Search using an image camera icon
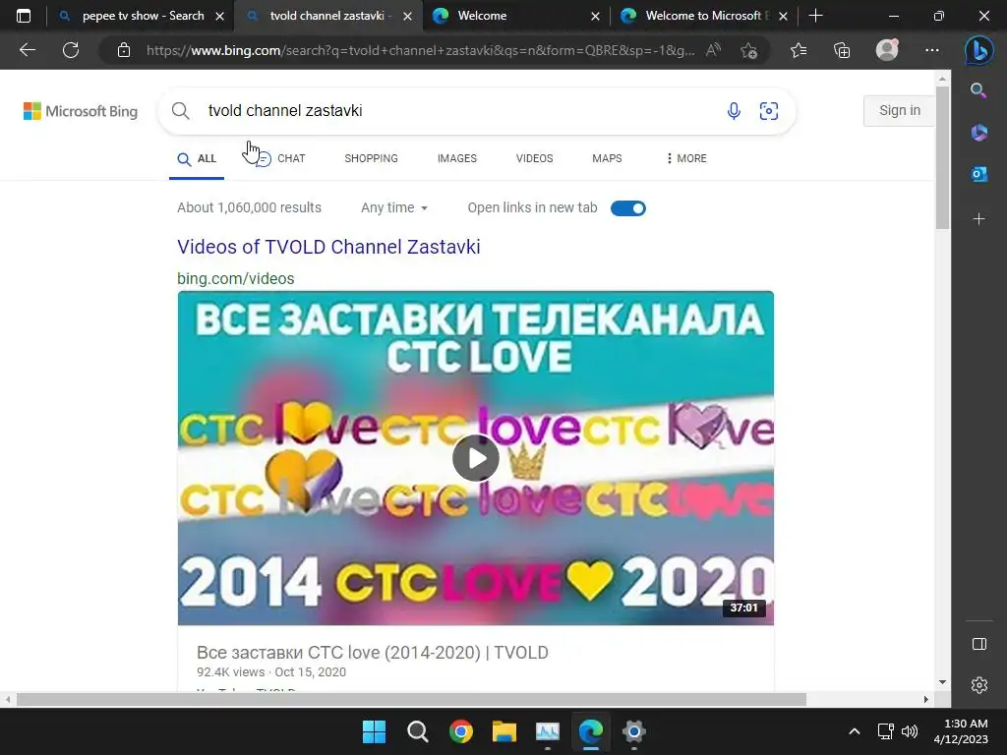1007x755 pixels. (x=769, y=111)
